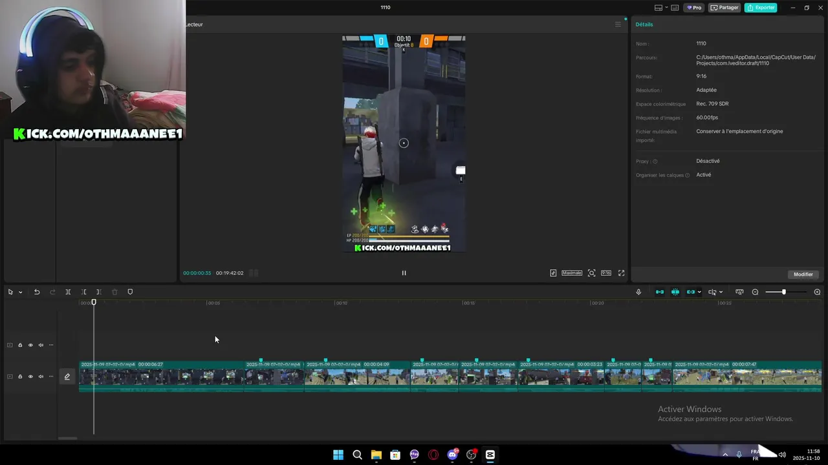Mute the main video track
Viewport: 828px width, 465px height.
point(41,377)
